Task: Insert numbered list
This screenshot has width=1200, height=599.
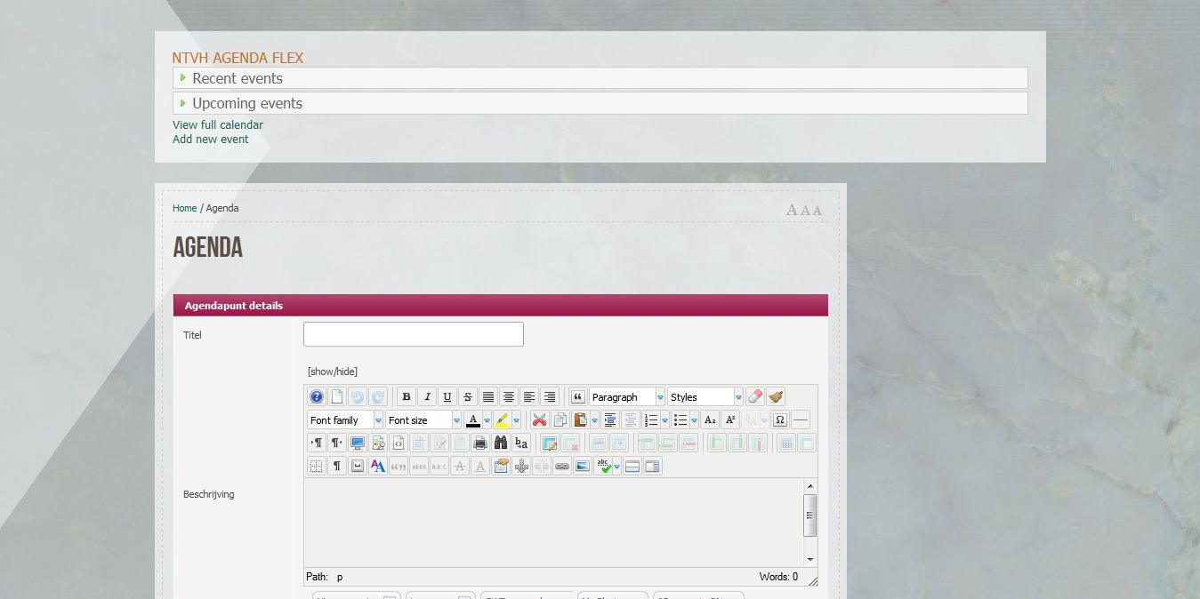Action: coord(651,420)
